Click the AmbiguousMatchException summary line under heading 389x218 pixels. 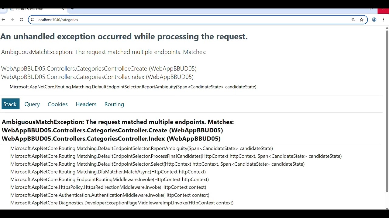104,52
